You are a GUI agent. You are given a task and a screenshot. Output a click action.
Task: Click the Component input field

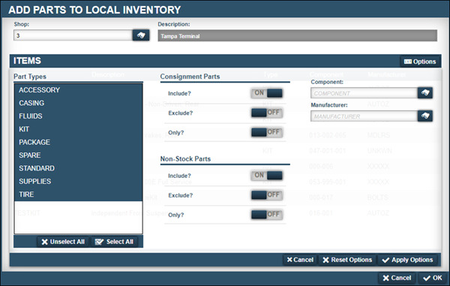point(364,93)
